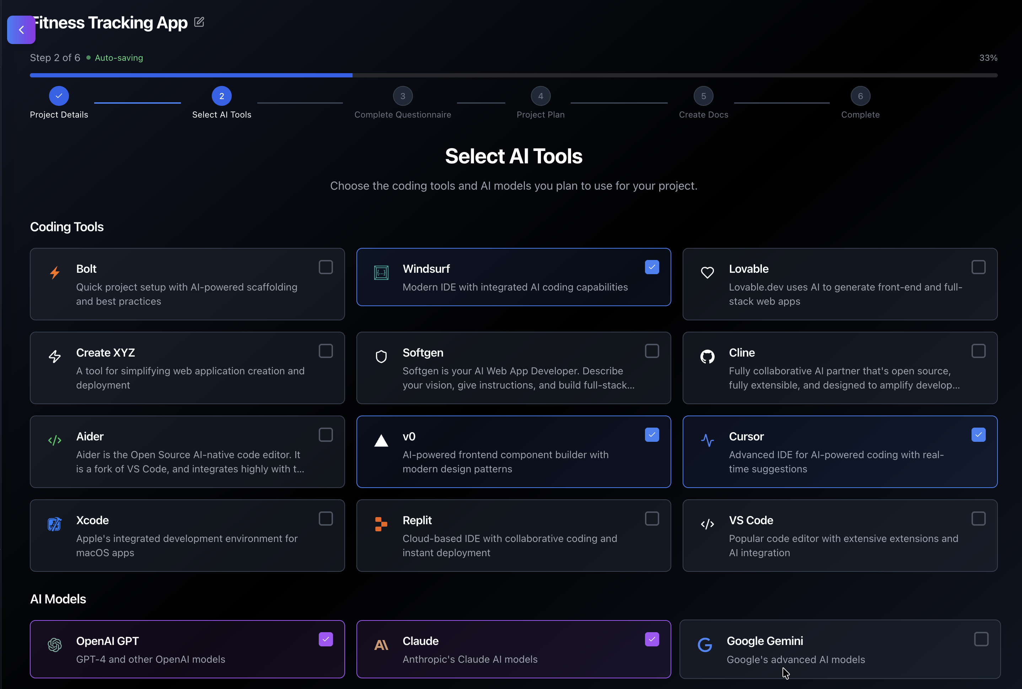The width and height of the screenshot is (1022, 689).
Task: Uncheck the Cursor checkbox
Action: click(979, 435)
